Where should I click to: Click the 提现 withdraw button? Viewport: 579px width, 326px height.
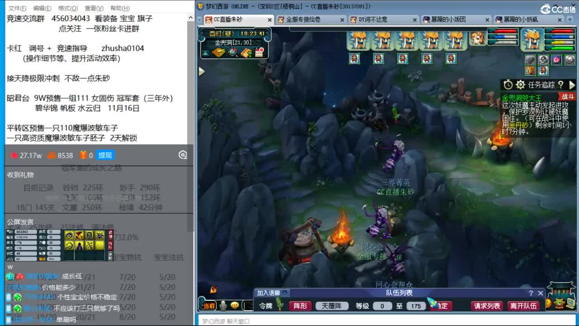(x=105, y=155)
